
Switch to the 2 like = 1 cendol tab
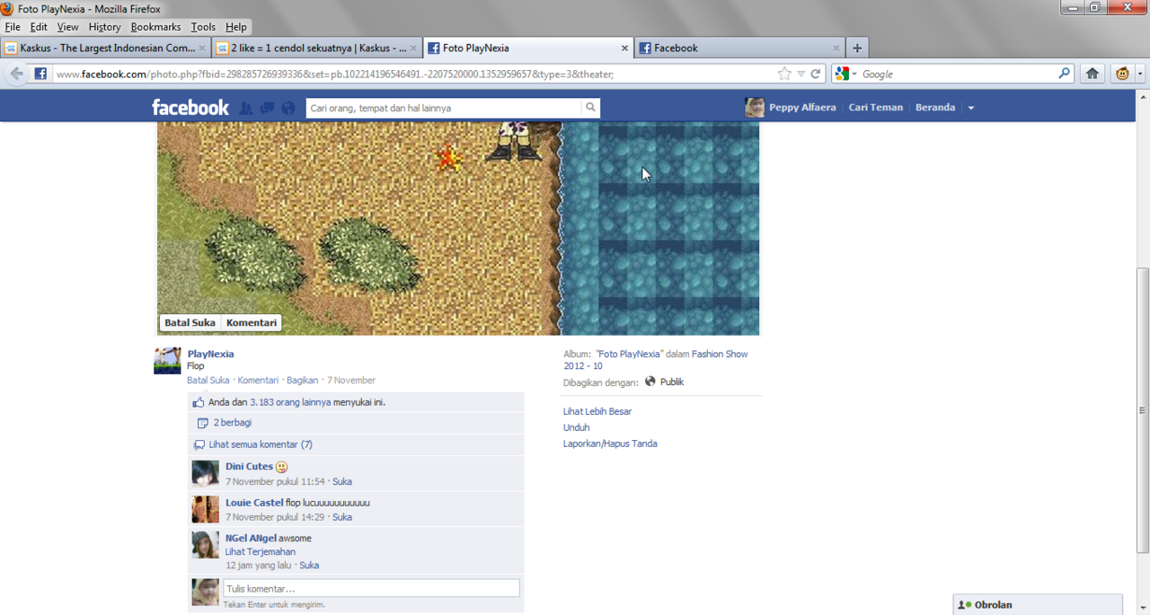pyautogui.click(x=317, y=48)
